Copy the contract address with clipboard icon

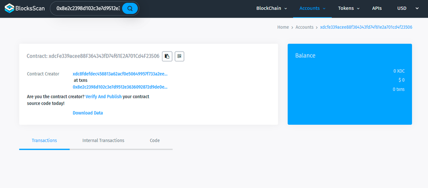click(x=167, y=56)
